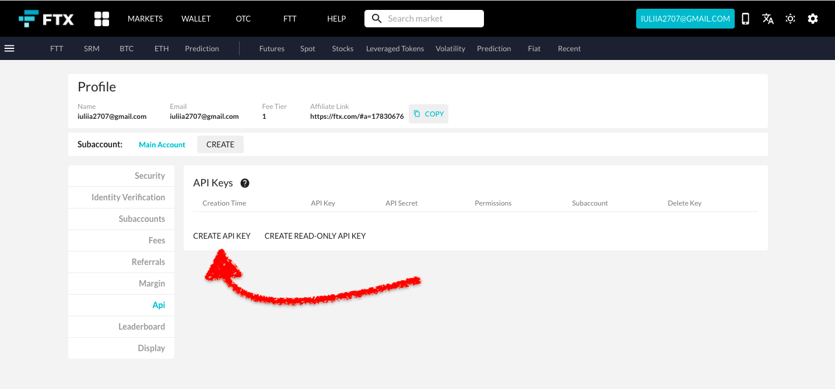
Task: Open the language translation icon
Action: (x=767, y=18)
